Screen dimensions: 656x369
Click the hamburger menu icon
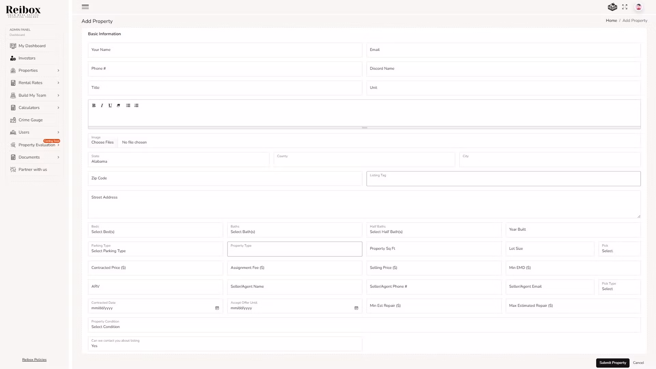click(85, 7)
